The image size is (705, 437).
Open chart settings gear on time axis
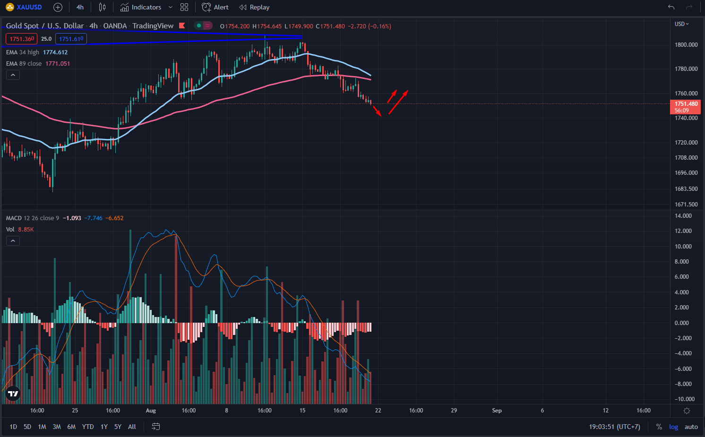coord(687,411)
